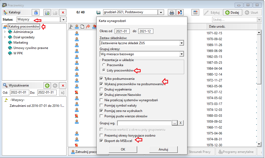Open the Szukaj search dropdown arrow

click(x=259, y=20)
